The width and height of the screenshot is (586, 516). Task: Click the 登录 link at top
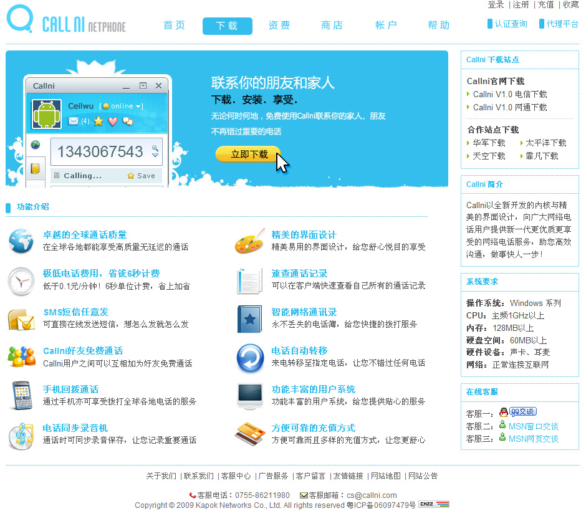[496, 4]
